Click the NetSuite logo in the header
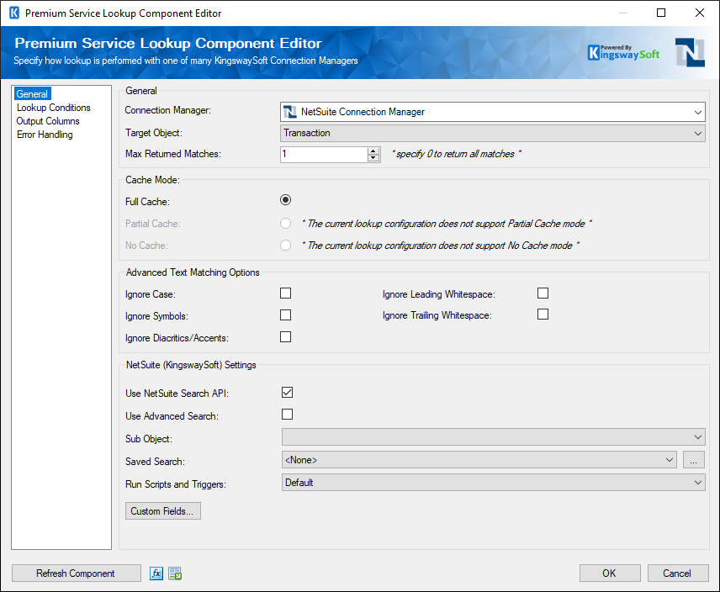720x592 pixels. pos(690,52)
